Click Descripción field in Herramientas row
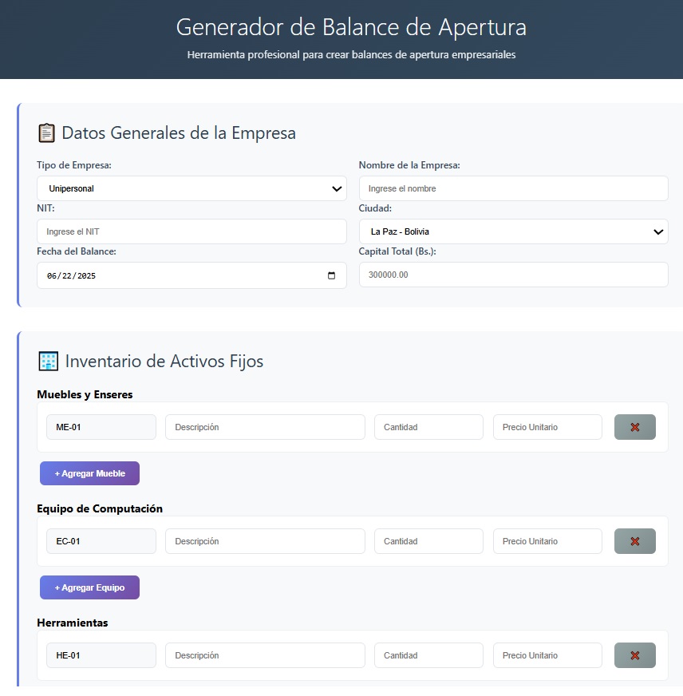Viewport: 683px width, 696px height. pos(265,655)
